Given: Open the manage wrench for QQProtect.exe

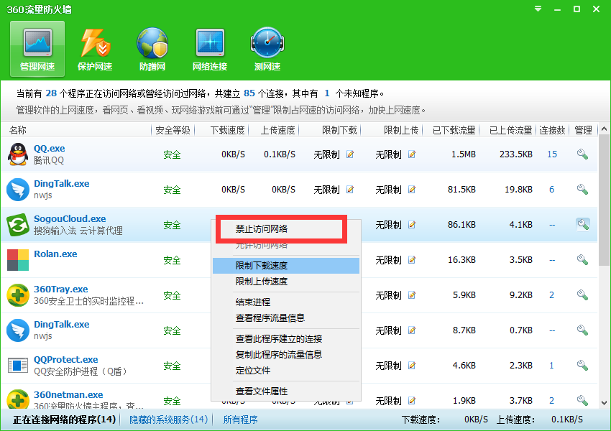Looking at the screenshot, I should pos(582,365).
